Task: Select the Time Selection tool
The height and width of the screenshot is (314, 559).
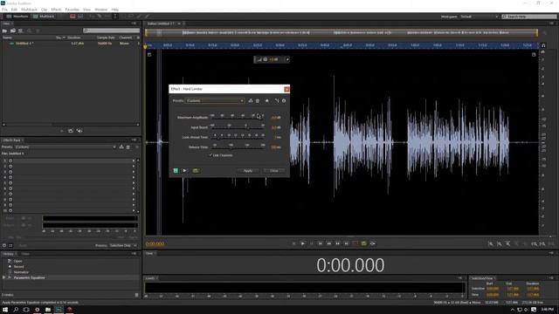Action: 114,17
